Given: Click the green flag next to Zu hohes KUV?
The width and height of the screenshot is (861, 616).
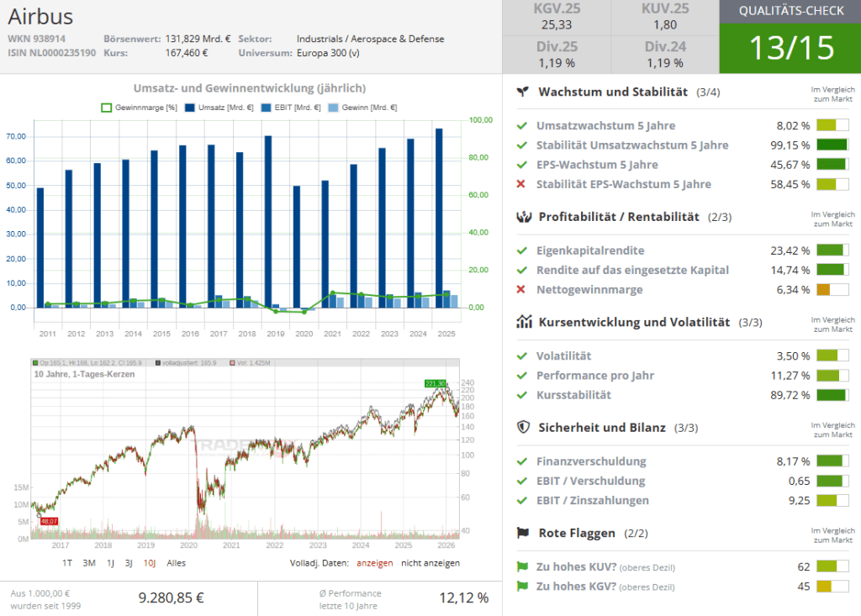Looking at the screenshot, I should (x=521, y=567).
